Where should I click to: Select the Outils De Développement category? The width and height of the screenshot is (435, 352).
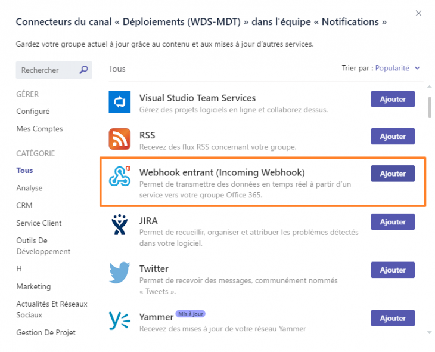43,246
